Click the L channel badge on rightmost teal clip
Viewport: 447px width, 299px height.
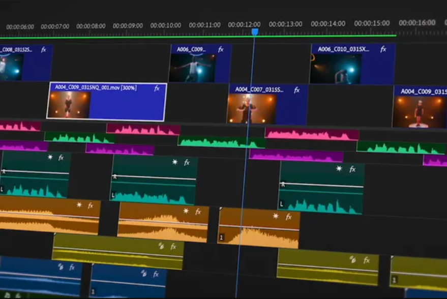click(281, 204)
